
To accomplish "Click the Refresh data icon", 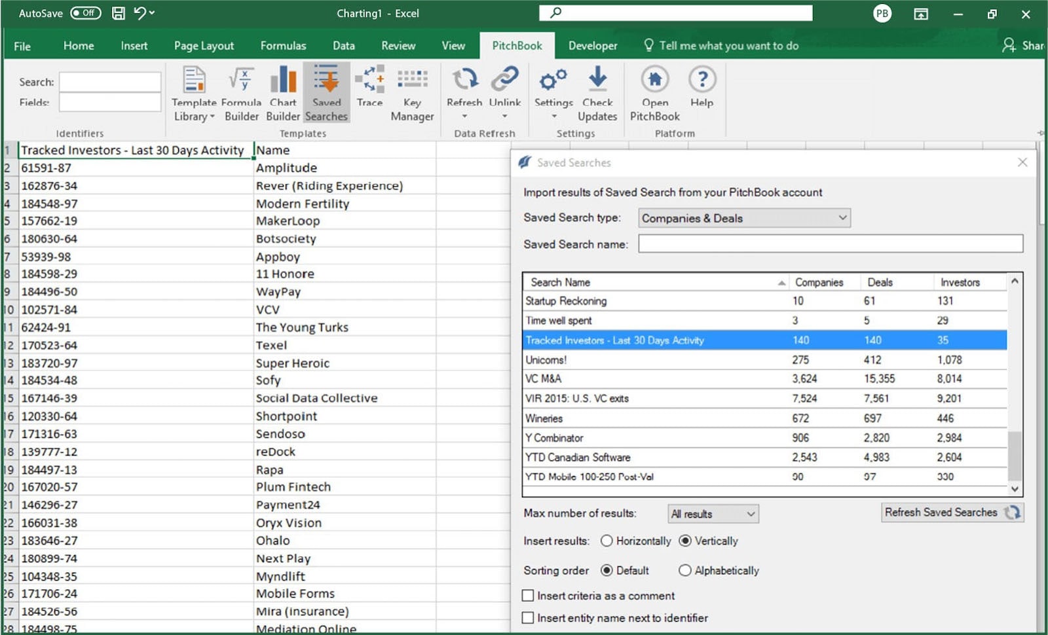I will click(464, 79).
